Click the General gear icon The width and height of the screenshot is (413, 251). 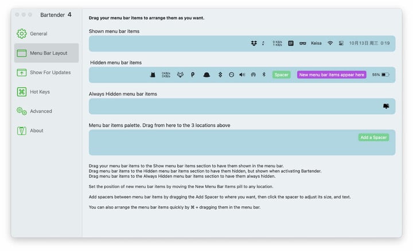tap(22, 34)
